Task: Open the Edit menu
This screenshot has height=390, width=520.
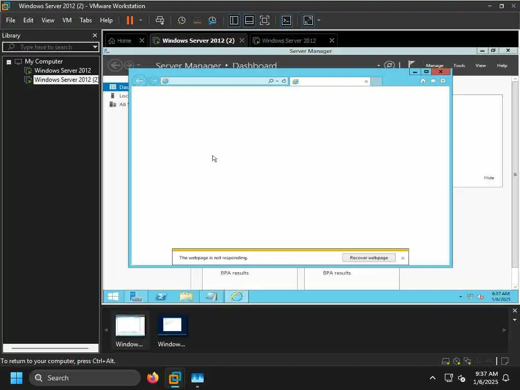Action: tap(28, 20)
